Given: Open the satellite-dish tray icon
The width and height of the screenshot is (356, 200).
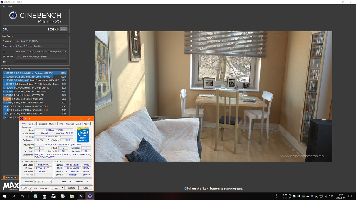Looking at the screenshot, I should coord(317,196).
